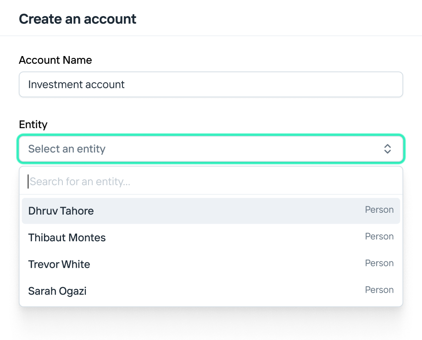Collapse the entity list via up-down arrows
422x340 pixels.
pos(388,149)
